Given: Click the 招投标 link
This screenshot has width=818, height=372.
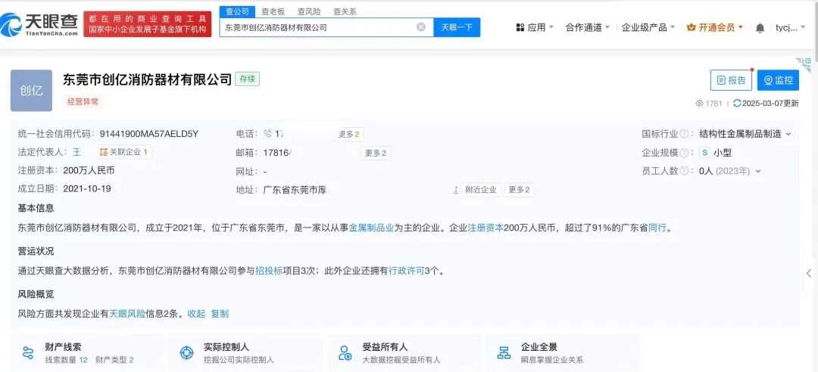Looking at the screenshot, I should coord(269,271).
